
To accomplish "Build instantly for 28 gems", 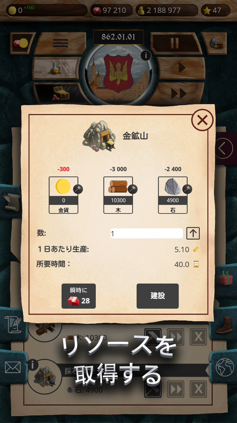I will tap(79, 296).
